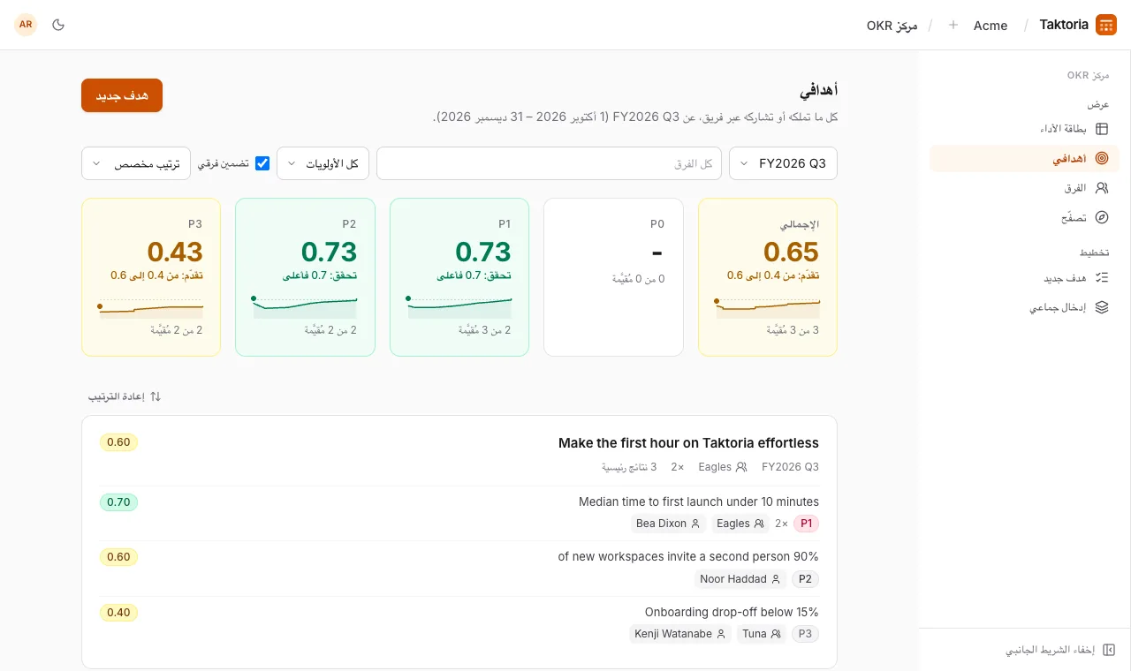Click the Tuna team chip
The width and height of the screenshot is (1131, 671).
pyautogui.click(x=762, y=634)
